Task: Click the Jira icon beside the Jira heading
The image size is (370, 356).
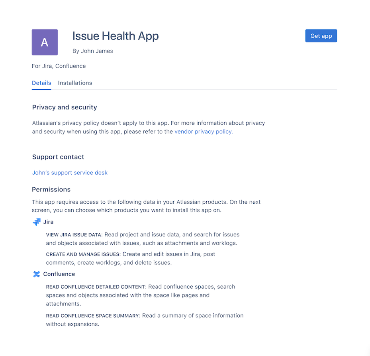Action: tap(37, 222)
